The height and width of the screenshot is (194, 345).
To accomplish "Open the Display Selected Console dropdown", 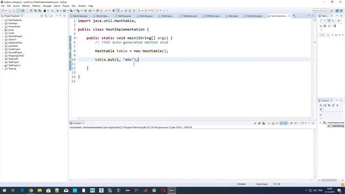I will click(x=299, y=123).
